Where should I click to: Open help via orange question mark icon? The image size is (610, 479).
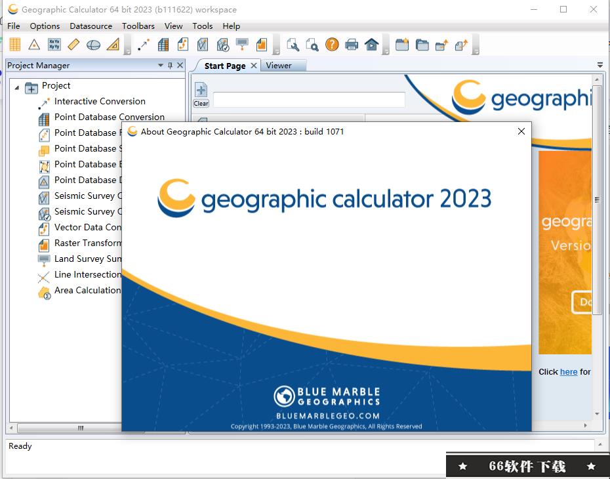[x=332, y=45]
